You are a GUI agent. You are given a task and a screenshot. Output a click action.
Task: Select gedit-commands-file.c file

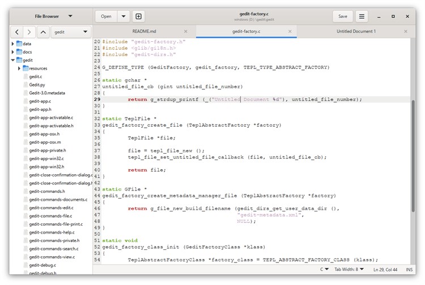pos(50,216)
